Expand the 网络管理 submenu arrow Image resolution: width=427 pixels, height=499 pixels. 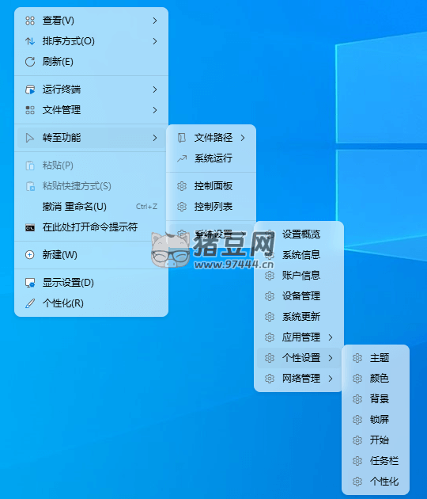pyautogui.click(x=331, y=379)
